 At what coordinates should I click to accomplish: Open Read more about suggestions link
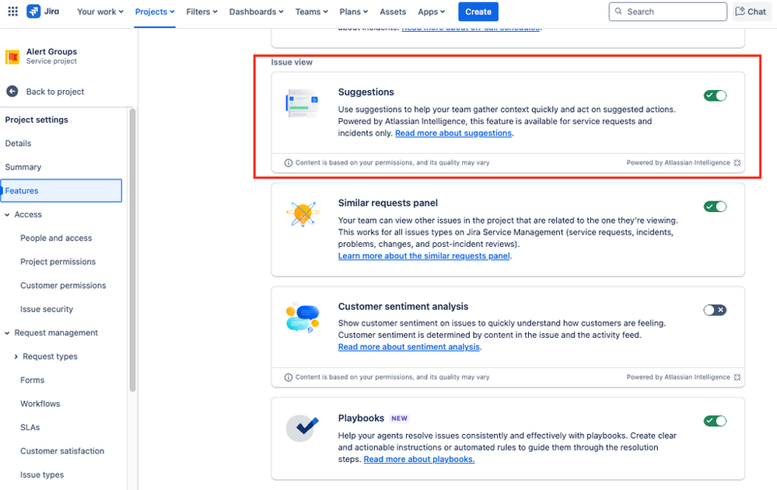453,133
